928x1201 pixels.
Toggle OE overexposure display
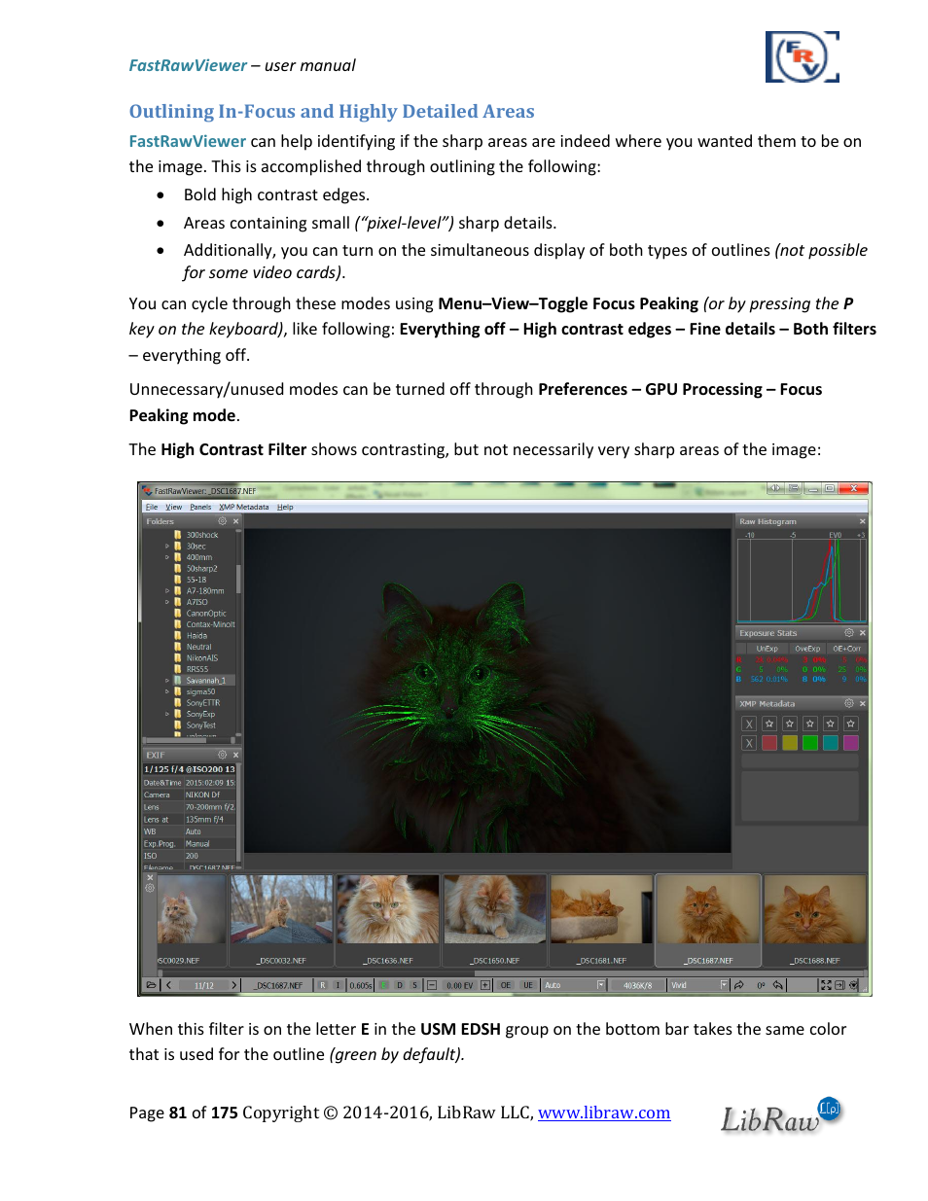pos(506,985)
